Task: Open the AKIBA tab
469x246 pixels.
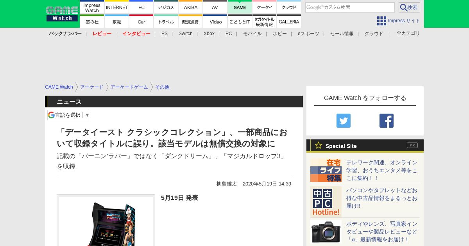Action: tap(191, 7)
